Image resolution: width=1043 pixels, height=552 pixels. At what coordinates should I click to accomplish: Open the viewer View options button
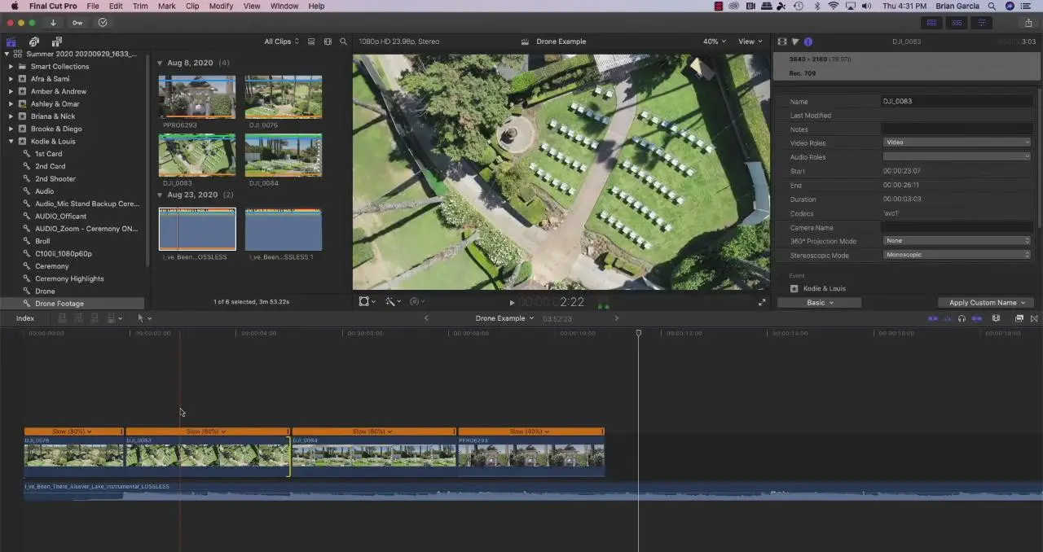750,42
